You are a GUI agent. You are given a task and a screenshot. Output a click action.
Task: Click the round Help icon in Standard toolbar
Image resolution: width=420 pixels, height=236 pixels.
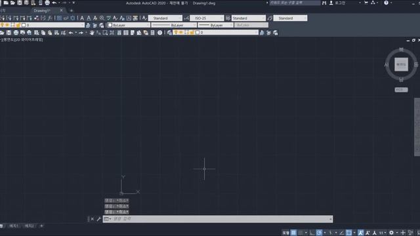tap(160, 33)
